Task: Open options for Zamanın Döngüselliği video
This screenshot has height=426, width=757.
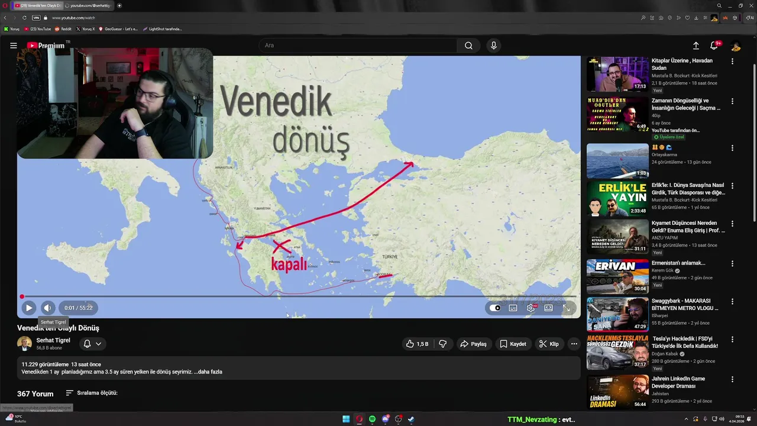Action: coord(732,101)
